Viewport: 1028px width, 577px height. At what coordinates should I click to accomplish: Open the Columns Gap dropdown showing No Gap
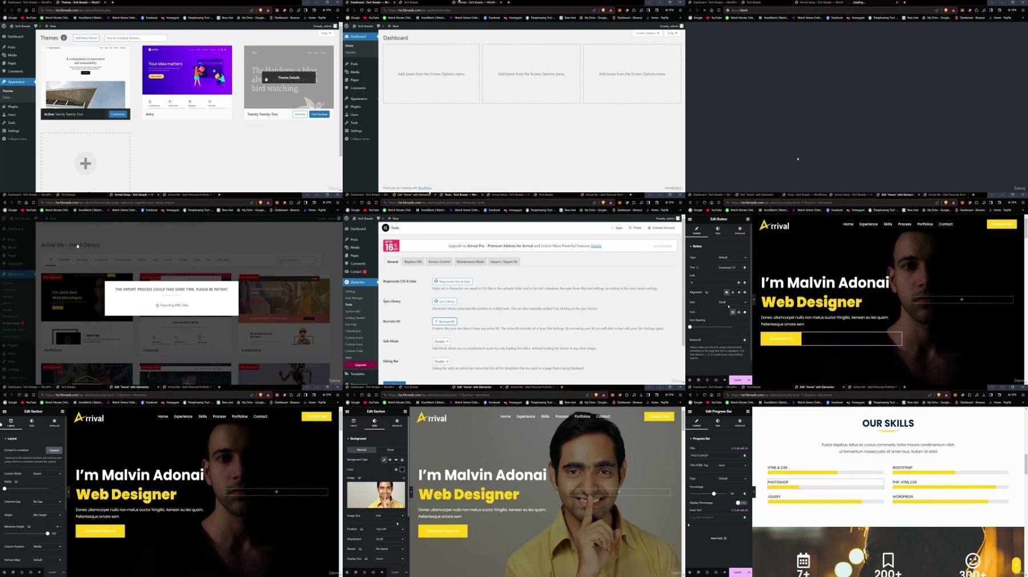[47, 502]
